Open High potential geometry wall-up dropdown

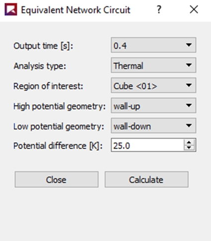(153, 106)
